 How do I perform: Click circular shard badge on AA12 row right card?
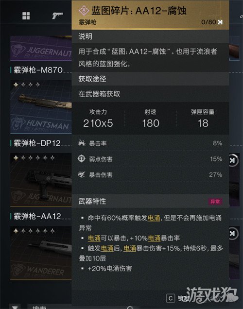coord(233,234)
